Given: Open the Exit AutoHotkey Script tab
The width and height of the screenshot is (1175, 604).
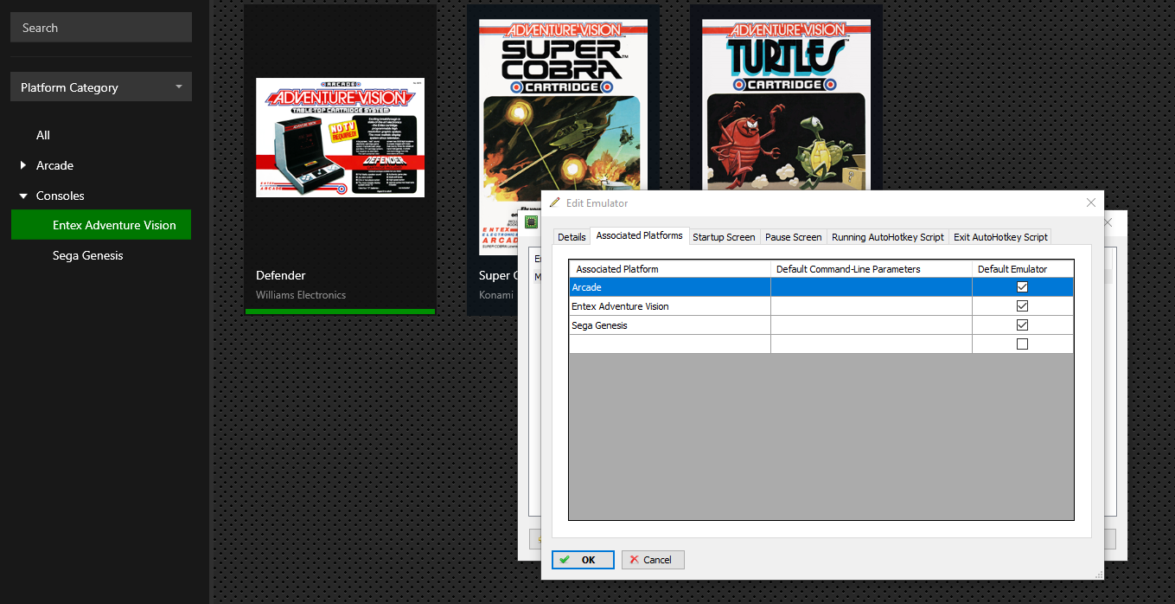Looking at the screenshot, I should (x=1000, y=237).
